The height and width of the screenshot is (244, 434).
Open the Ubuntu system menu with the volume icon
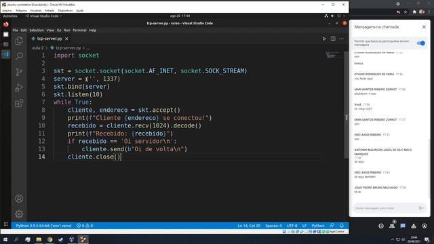pyautogui.click(x=333, y=16)
